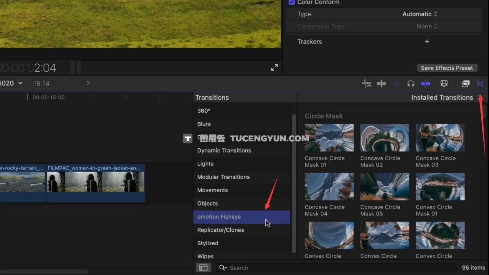Image resolution: width=489 pixels, height=275 pixels.
Task: Click the 95 items count text
Action: click(474, 268)
